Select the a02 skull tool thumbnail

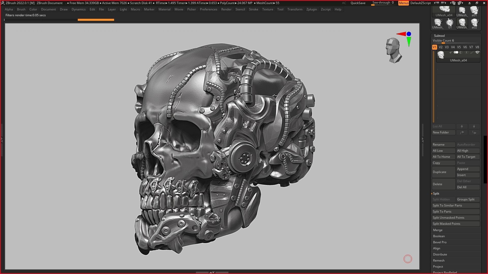tap(474, 24)
